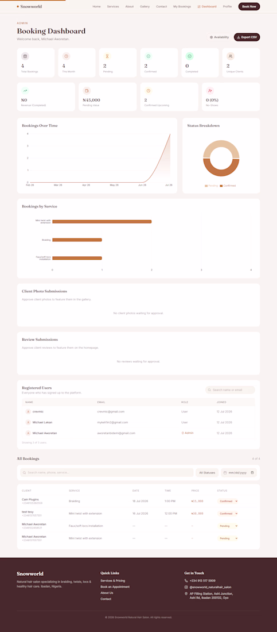Focus the Search name or email field
Screen dimensions: 277x632
coord(231,390)
